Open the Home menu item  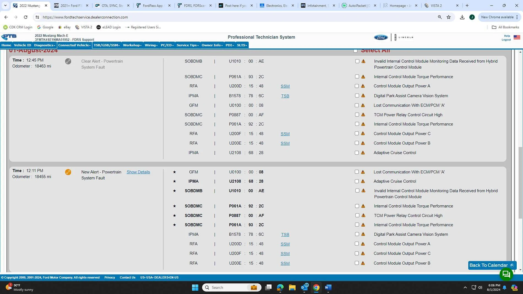[x=6, y=45]
